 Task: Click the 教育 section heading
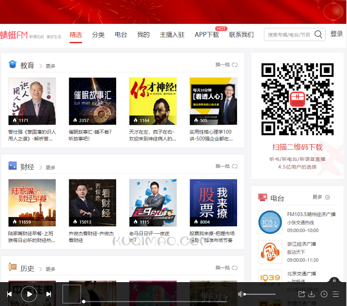27,66
